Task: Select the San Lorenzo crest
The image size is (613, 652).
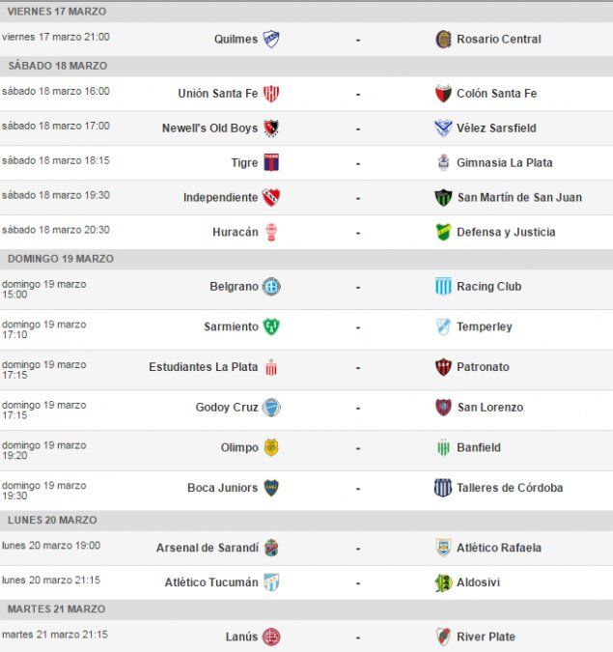Action: [x=443, y=408]
